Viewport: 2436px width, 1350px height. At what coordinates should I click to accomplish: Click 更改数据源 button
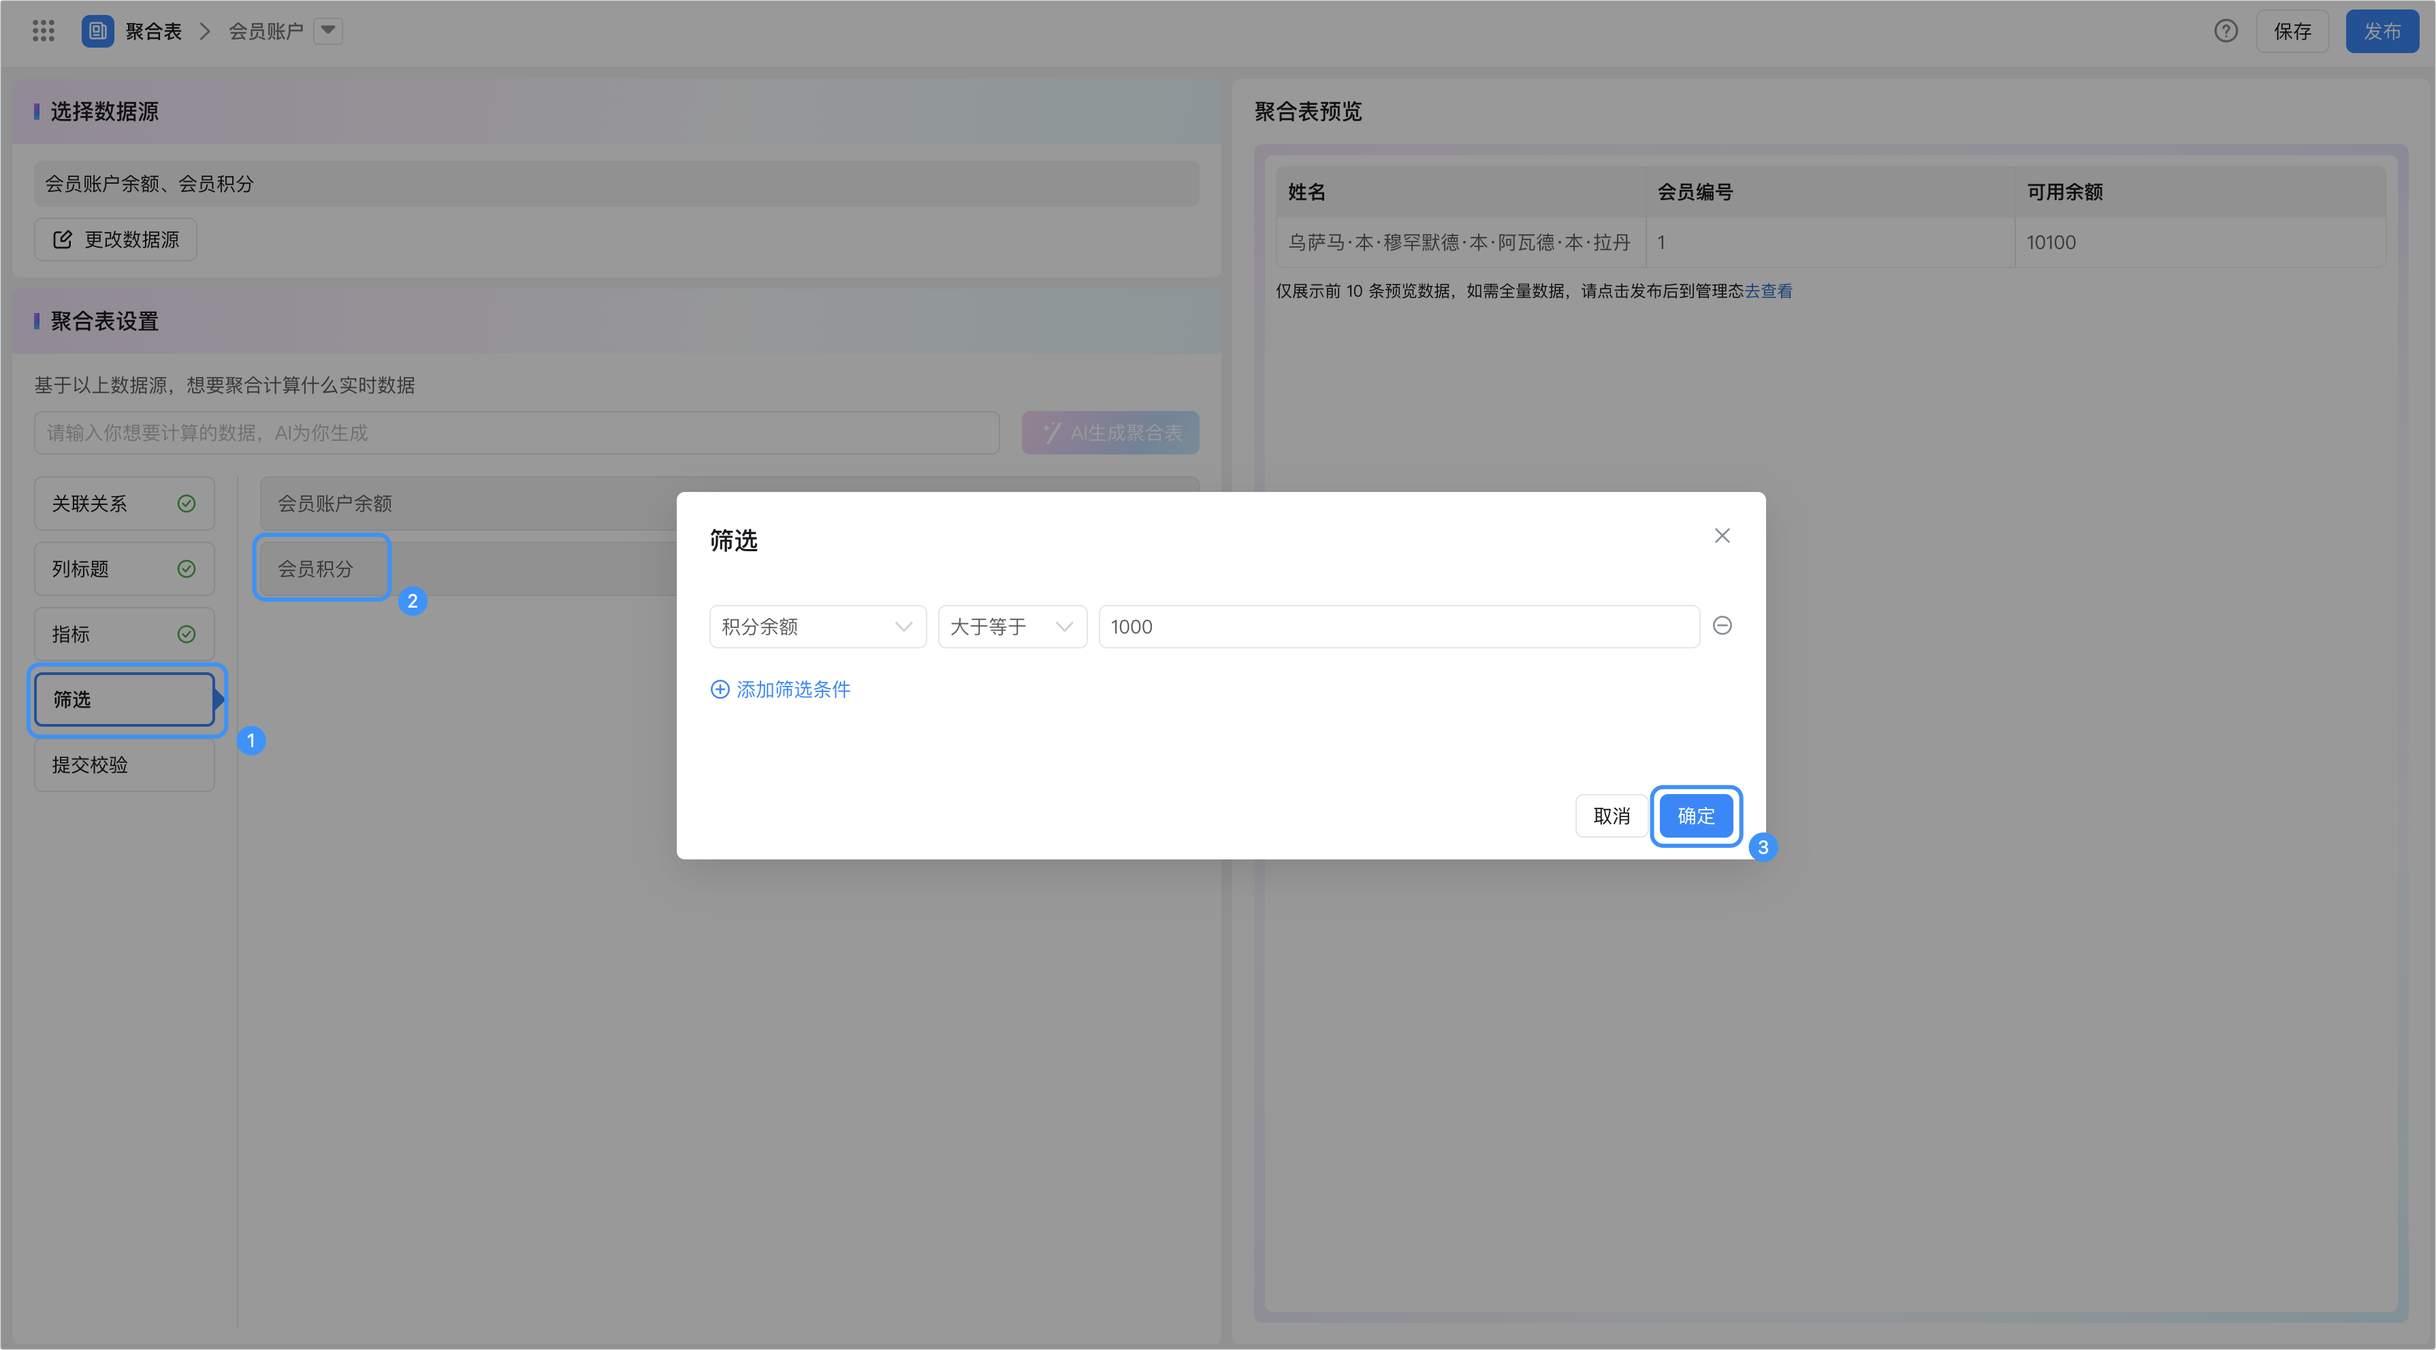click(115, 240)
